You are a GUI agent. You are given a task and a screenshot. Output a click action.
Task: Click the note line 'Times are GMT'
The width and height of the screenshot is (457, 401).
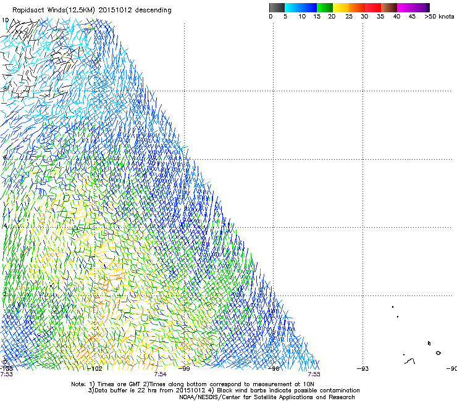click(x=119, y=384)
